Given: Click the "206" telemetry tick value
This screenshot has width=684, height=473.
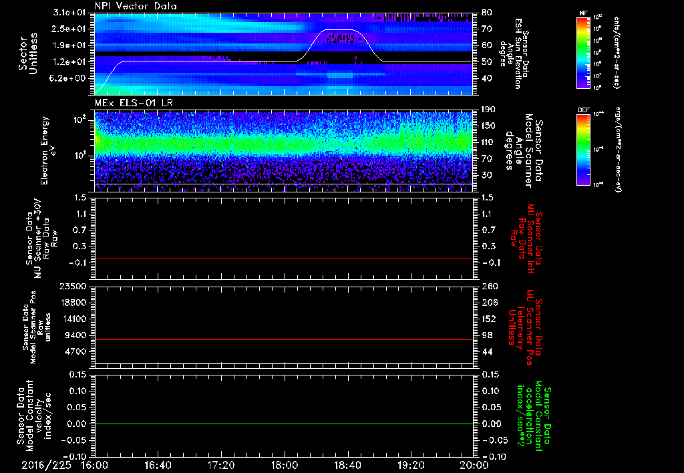Looking at the screenshot, I should [x=488, y=303].
